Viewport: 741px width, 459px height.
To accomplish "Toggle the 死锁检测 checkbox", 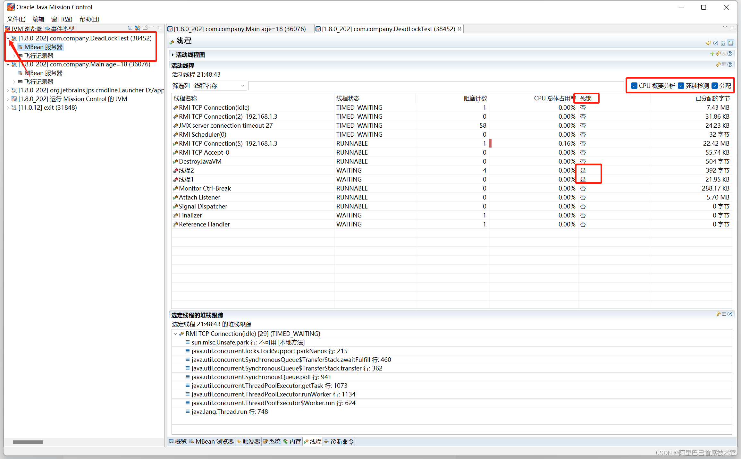I will pos(681,86).
